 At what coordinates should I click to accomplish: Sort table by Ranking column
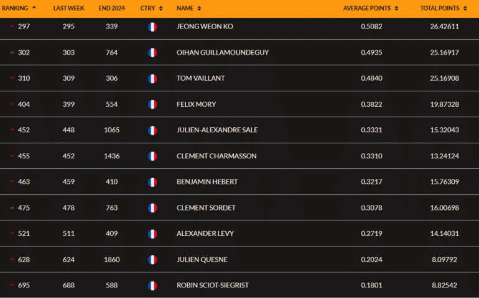tap(19, 8)
